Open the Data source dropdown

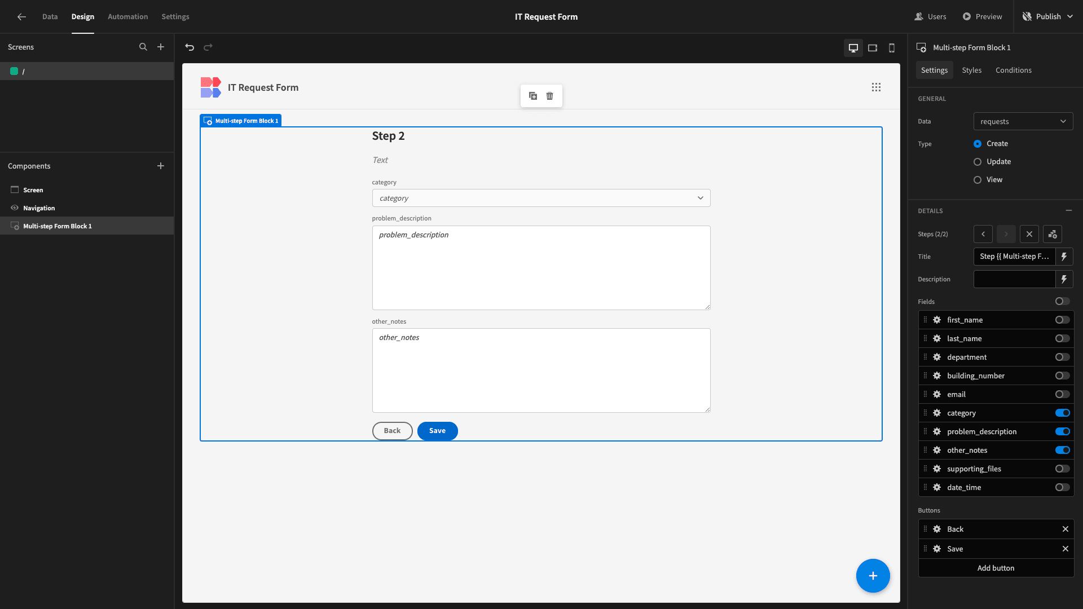1024,121
